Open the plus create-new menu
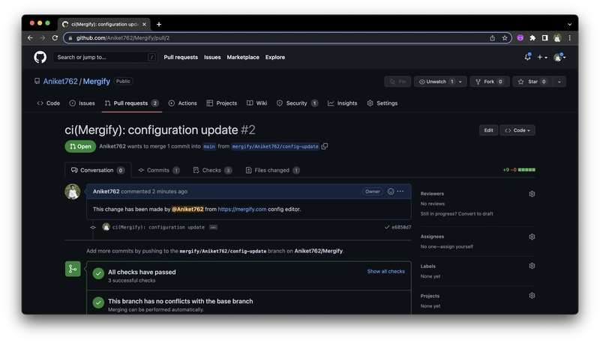The width and height of the screenshot is (600, 343). (542, 58)
